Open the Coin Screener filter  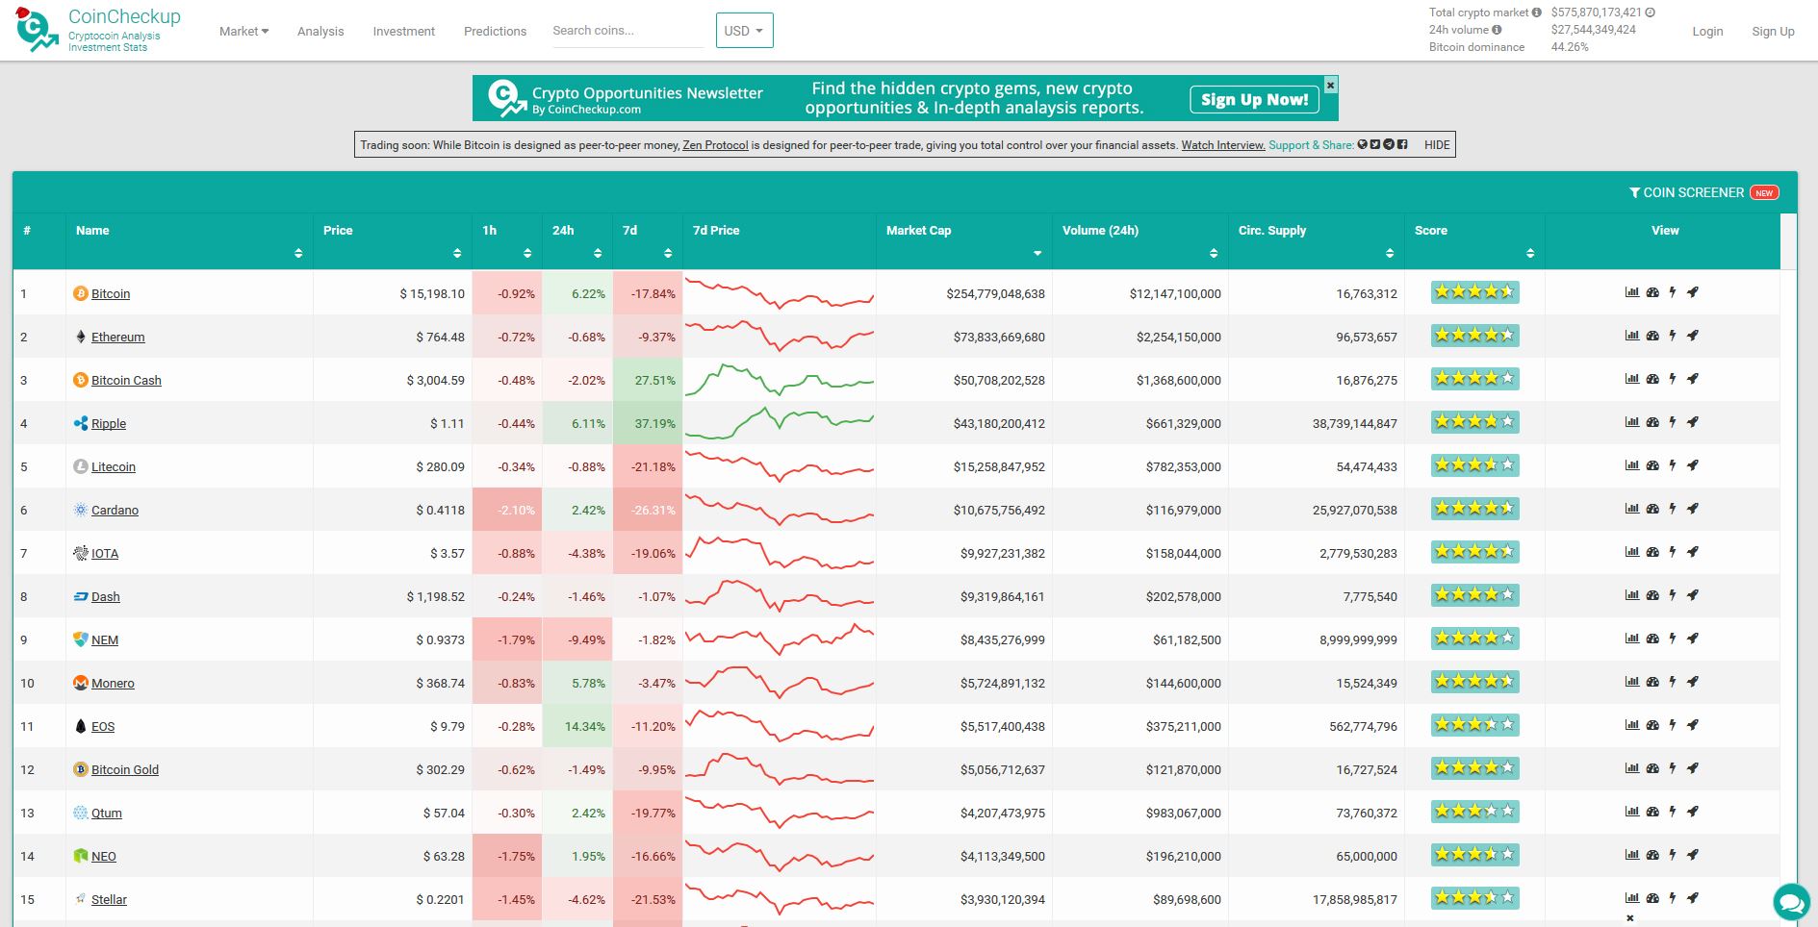point(1703,192)
